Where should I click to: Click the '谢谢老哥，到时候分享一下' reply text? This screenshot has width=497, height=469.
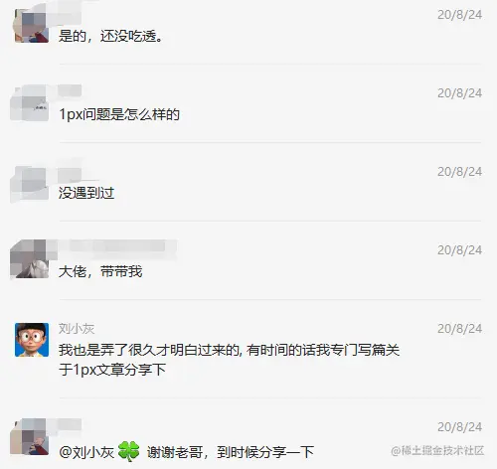pyautogui.click(x=231, y=452)
